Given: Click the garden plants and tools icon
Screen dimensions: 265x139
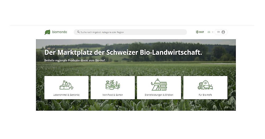Looking at the screenshot, I should (113, 85).
